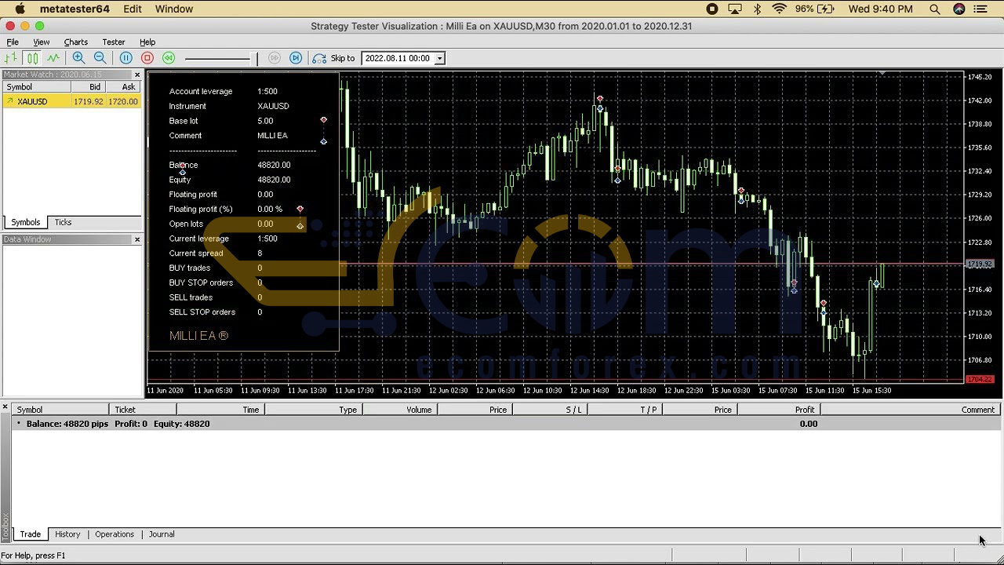The image size is (1004, 565).
Task: Stop the strategy test
Action: [147, 58]
